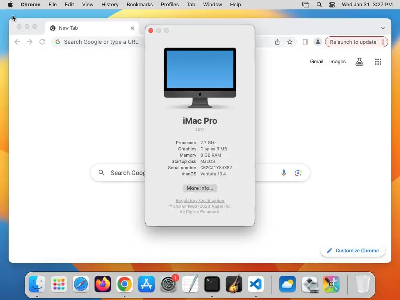Open the History menu
400x300 pixels.
point(110,5)
